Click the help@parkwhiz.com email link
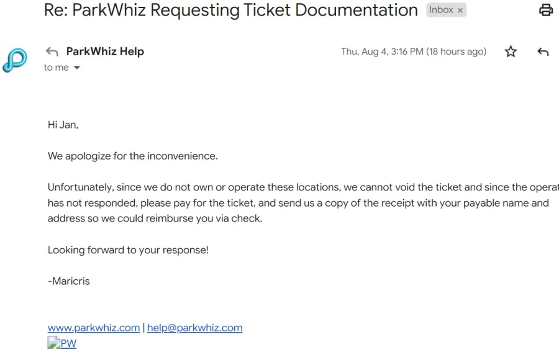Image resolution: width=559 pixels, height=350 pixels. 194,328
